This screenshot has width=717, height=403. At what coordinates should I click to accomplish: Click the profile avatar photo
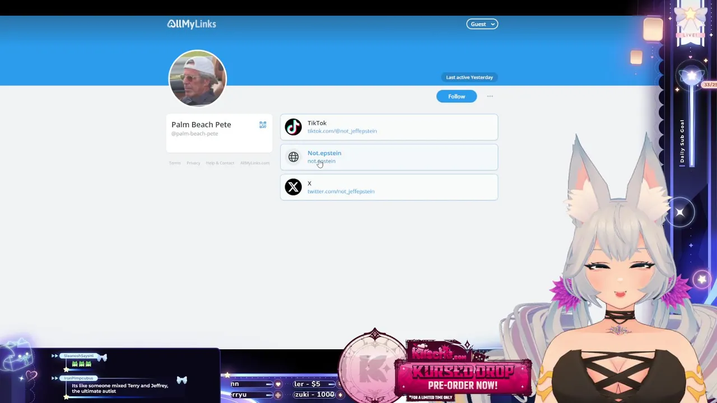click(197, 78)
